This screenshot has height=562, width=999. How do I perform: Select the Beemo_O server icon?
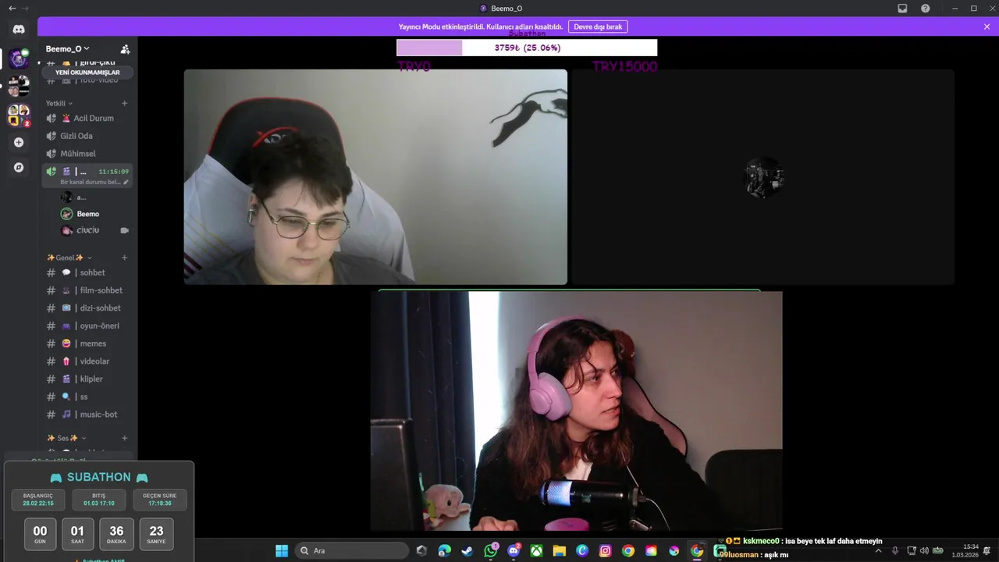pos(19,59)
